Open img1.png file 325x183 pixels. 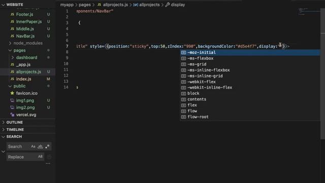pyautogui.click(x=25, y=101)
